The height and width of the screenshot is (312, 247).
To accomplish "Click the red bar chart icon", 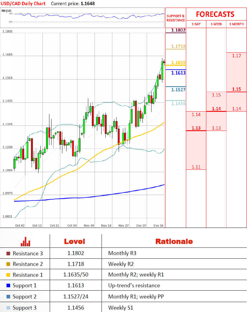I will pos(26,241).
